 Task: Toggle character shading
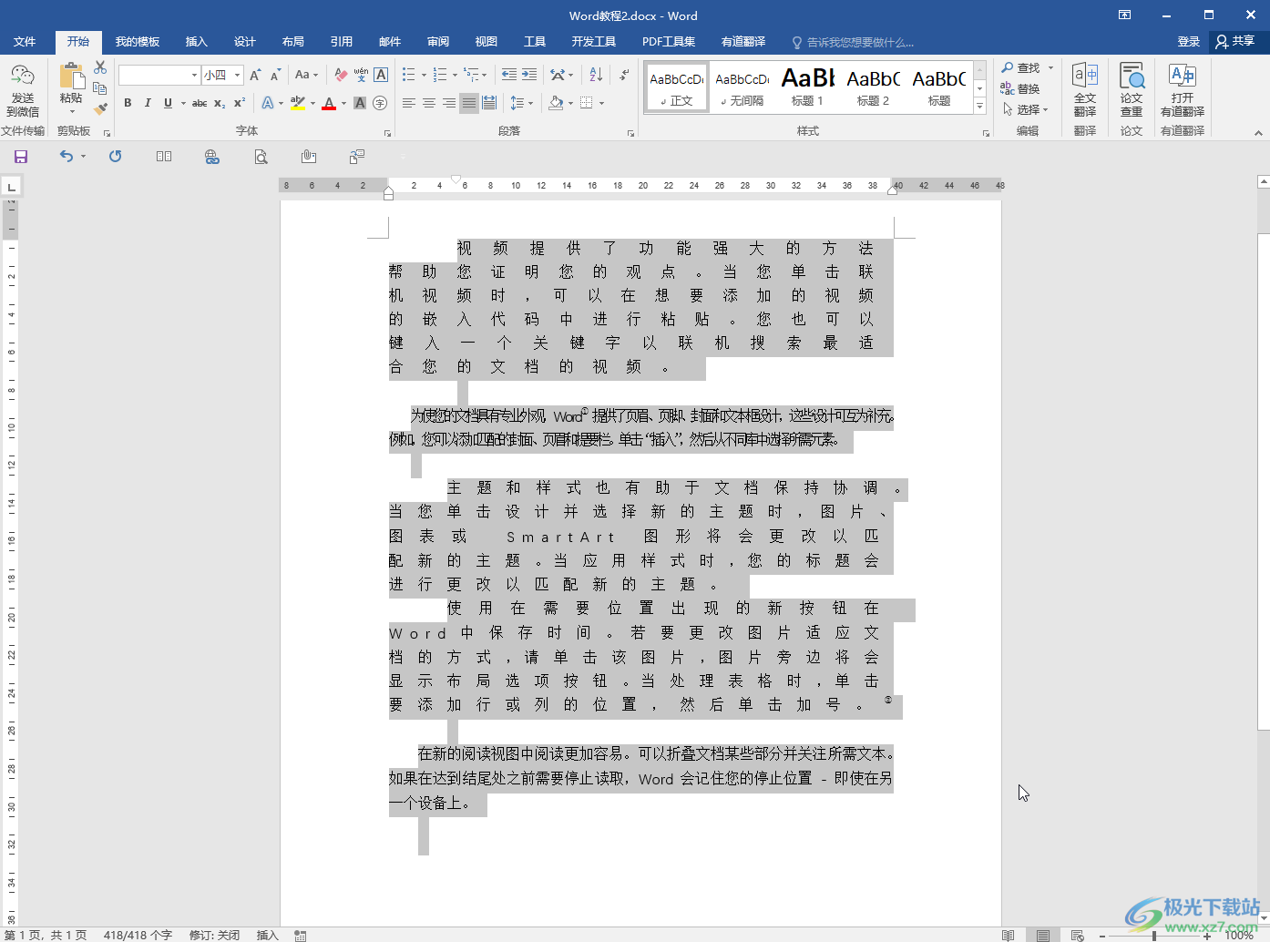[x=360, y=103]
